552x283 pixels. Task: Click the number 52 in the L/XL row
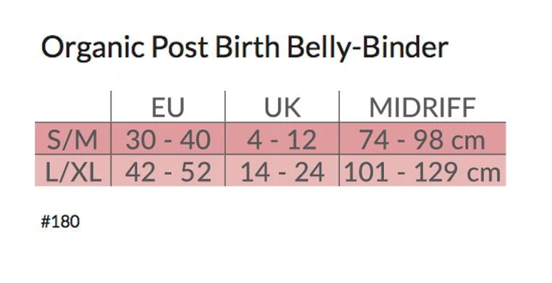pyautogui.click(x=196, y=172)
